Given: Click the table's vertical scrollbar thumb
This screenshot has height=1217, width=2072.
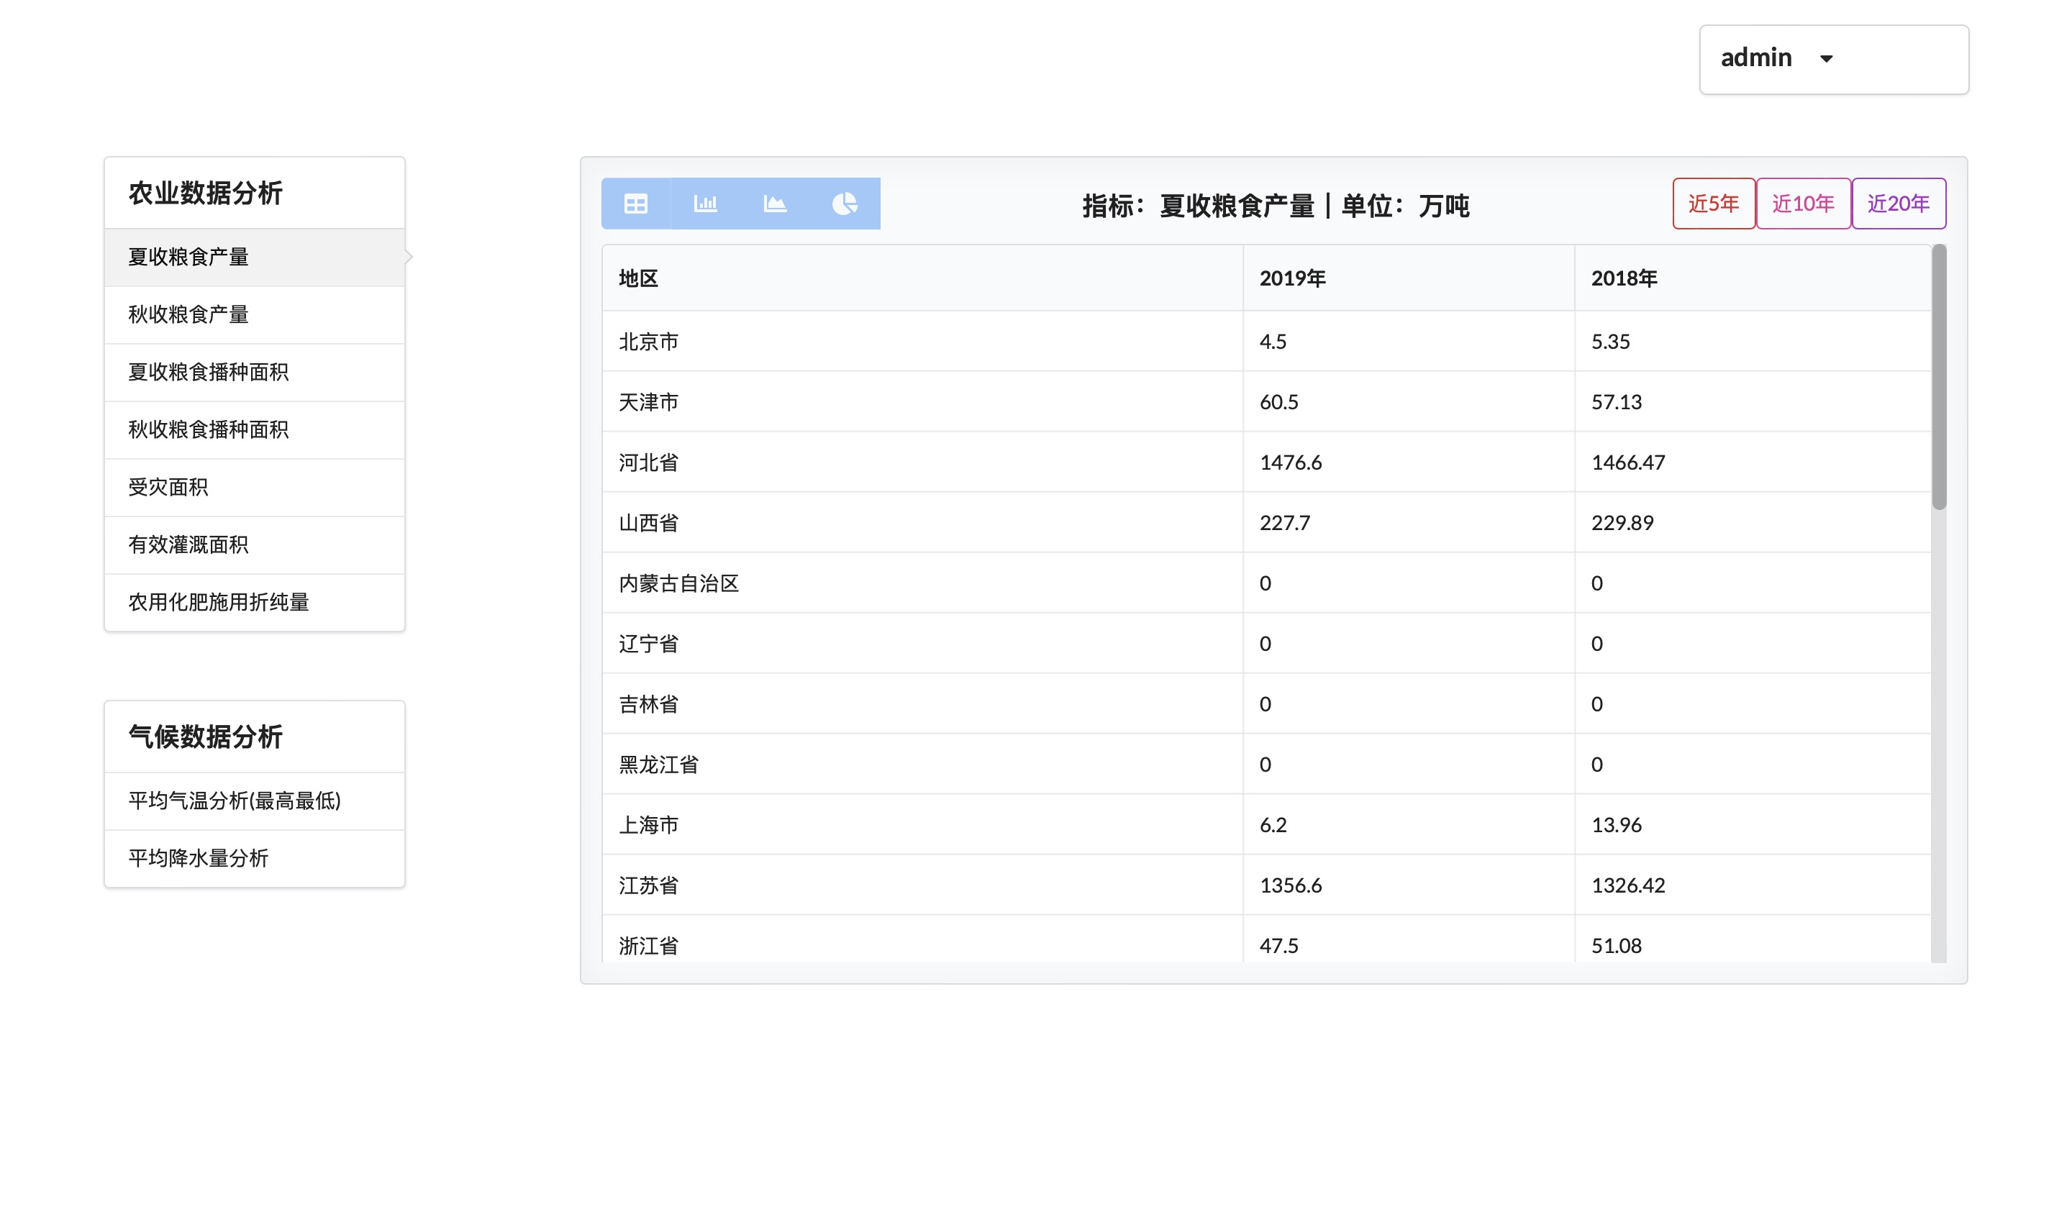Looking at the screenshot, I should [1939, 377].
